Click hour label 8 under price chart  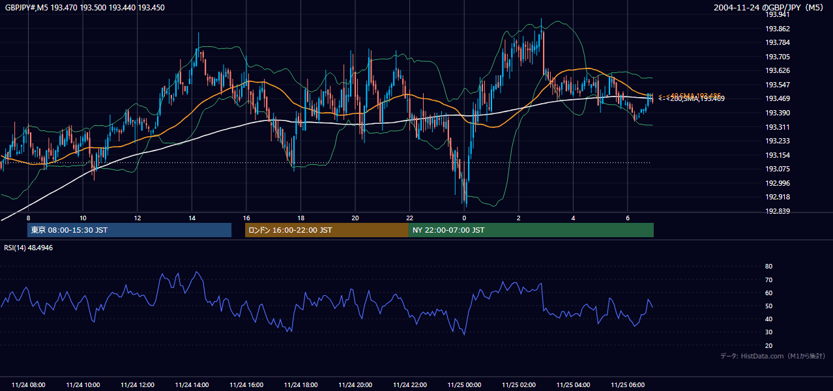28,218
